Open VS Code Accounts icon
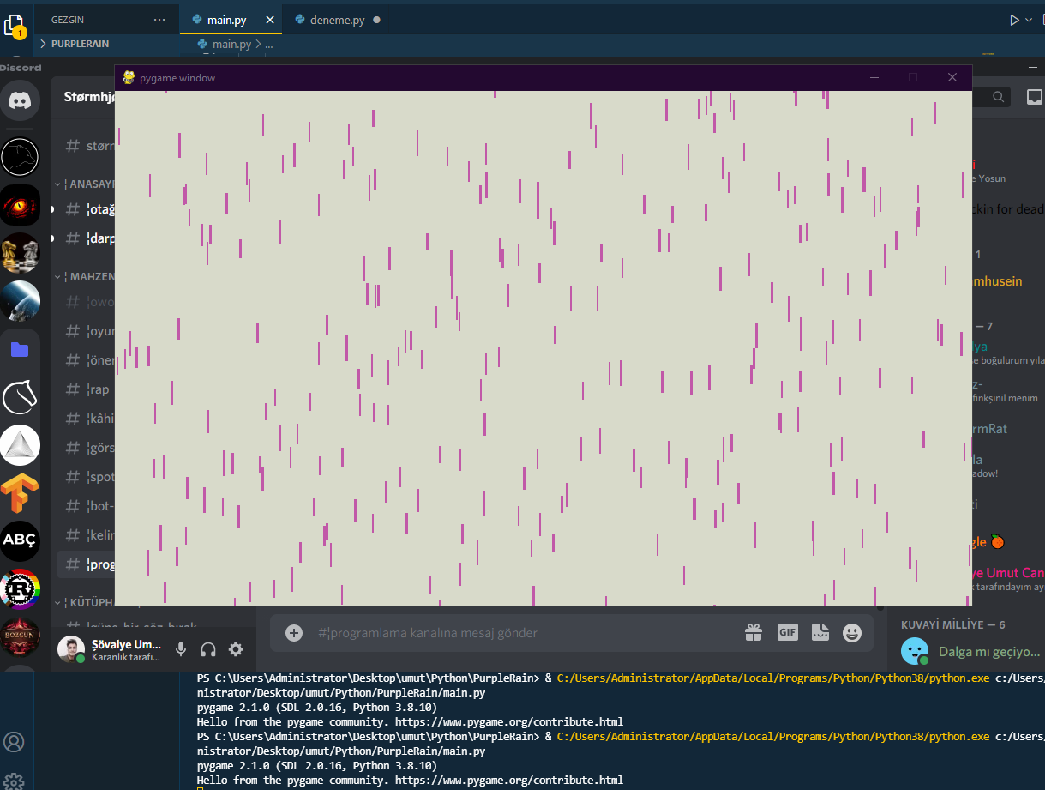 click(14, 742)
